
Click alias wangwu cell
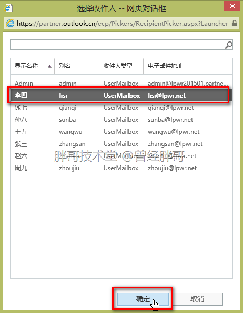(x=70, y=132)
